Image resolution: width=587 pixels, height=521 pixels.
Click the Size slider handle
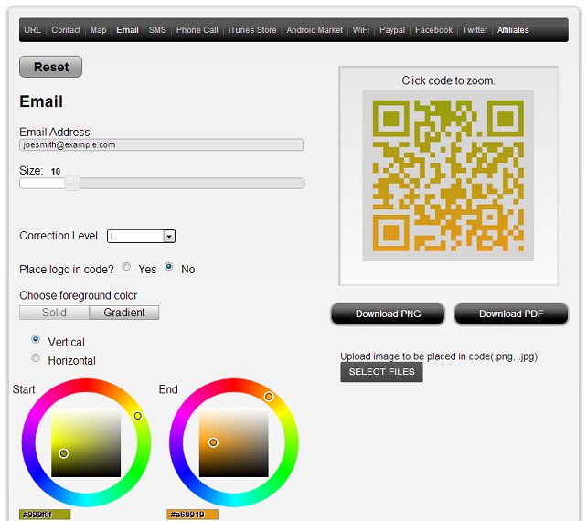click(72, 183)
